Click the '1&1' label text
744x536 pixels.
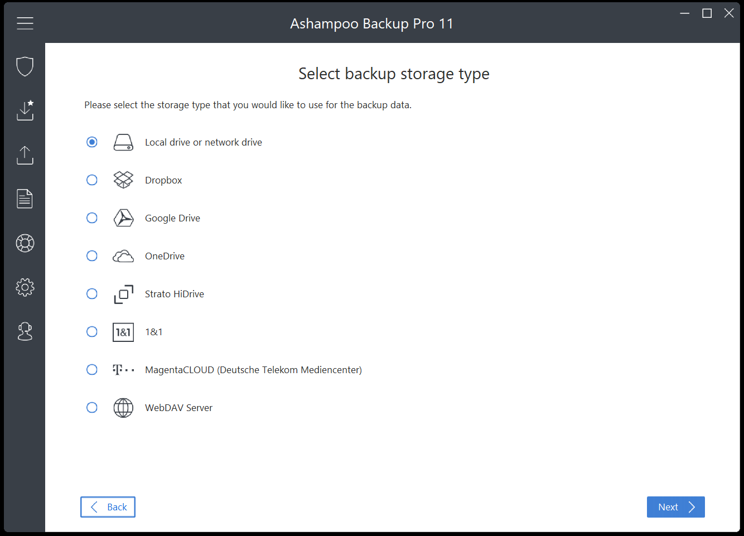coord(154,332)
